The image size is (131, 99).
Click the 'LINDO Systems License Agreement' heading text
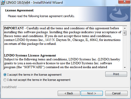coord(30,55)
